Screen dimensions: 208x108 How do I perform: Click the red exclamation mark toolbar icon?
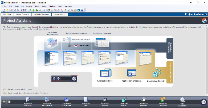(65, 10)
